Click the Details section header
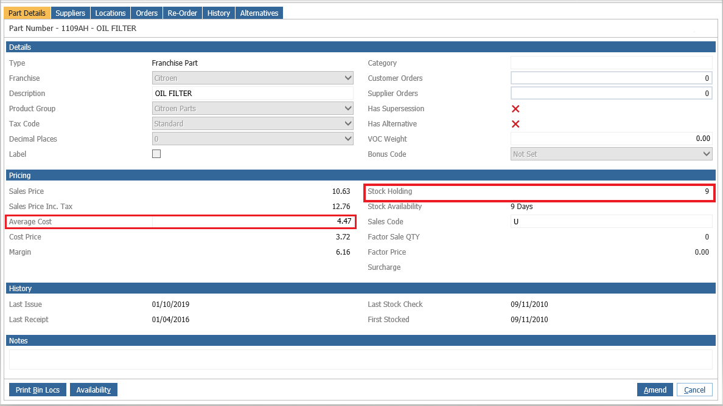The height and width of the screenshot is (406, 723). pyautogui.click(x=360, y=47)
